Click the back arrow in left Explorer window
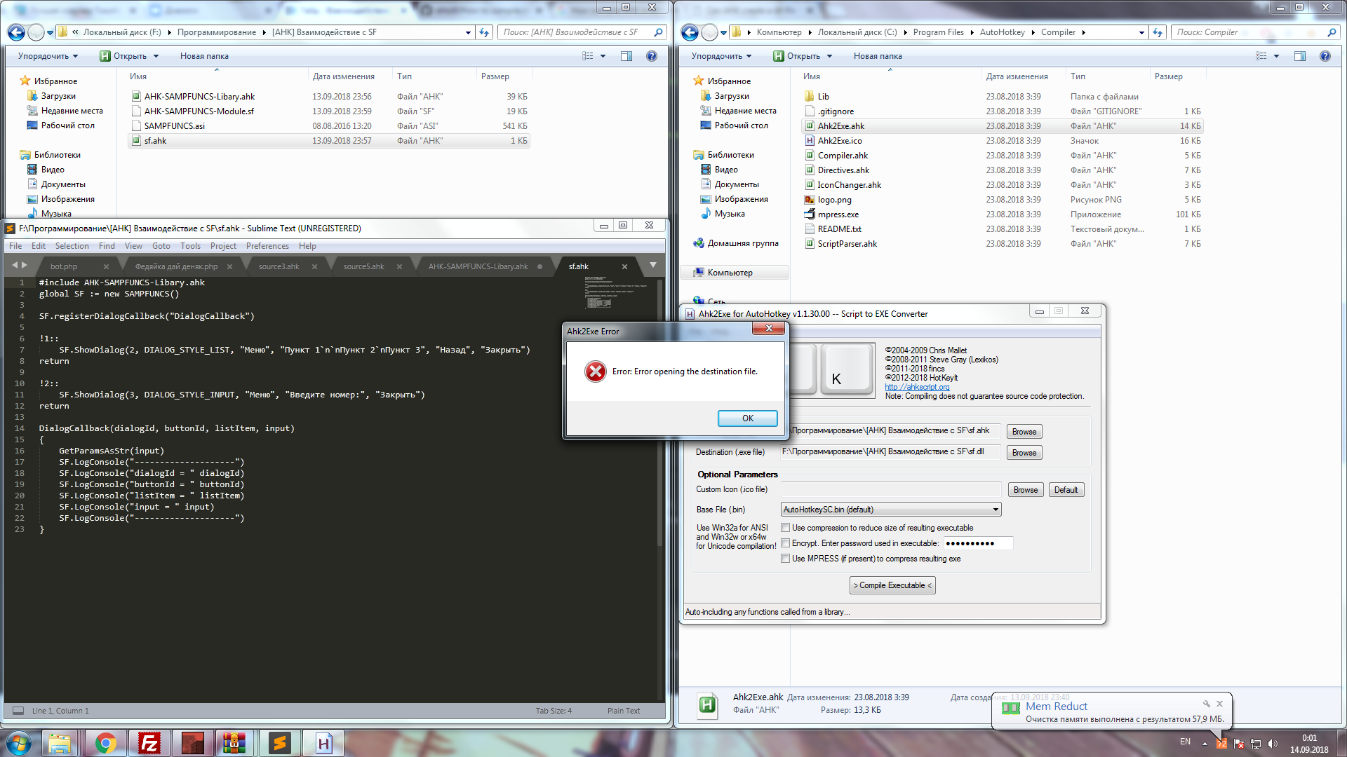This screenshot has height=757, width=1347. pos(16,32)
